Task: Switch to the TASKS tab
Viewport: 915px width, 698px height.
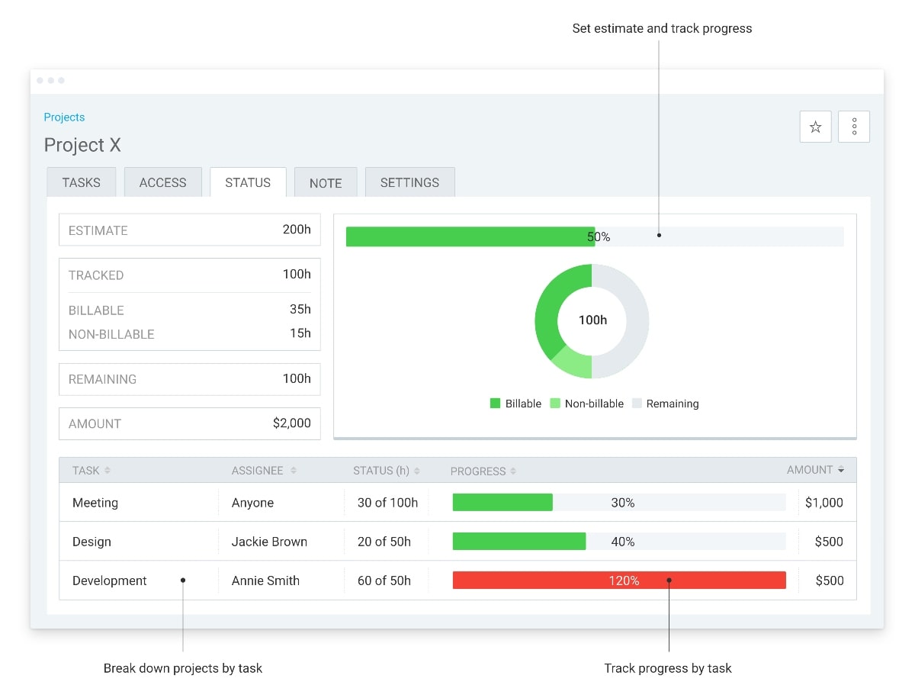Action: 82,182
